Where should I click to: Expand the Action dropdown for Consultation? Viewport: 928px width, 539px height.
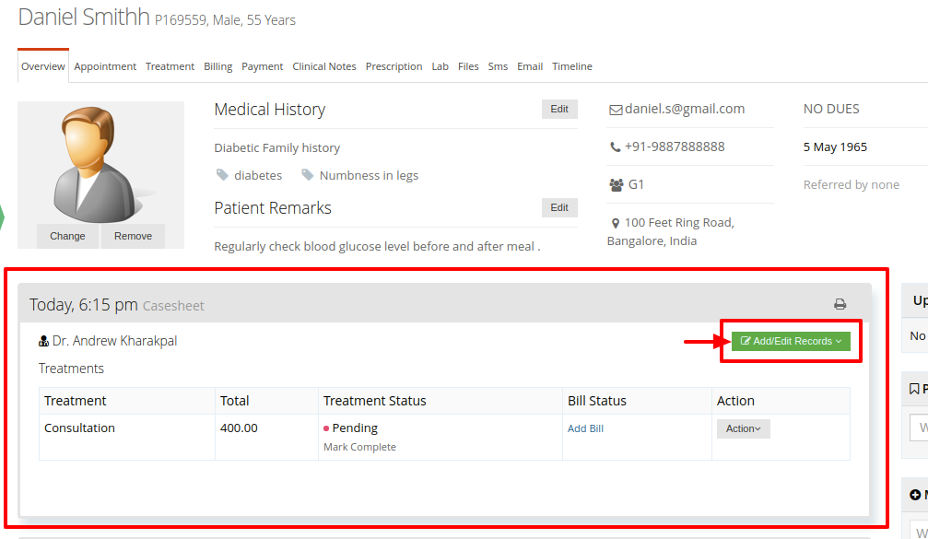[744, 428]
